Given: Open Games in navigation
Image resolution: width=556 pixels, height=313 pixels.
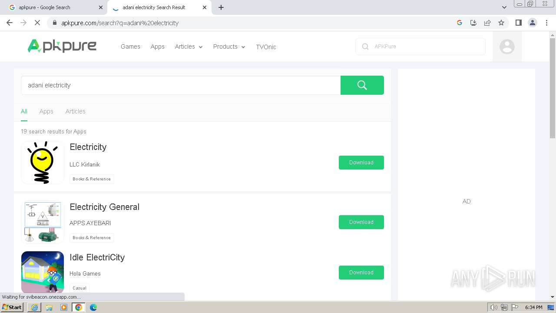Looking at the screenshot, I should pyautogui.click(x=130, y=47).
